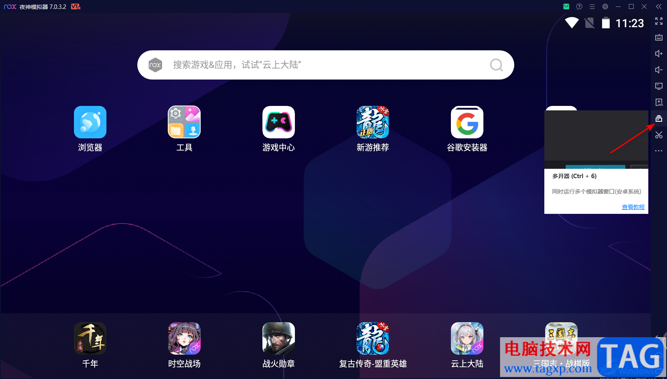Click the 多开器 (Ctrl + 6) tooltip title
This screenshot has height=379, width=667.
(x=574, y=176)
